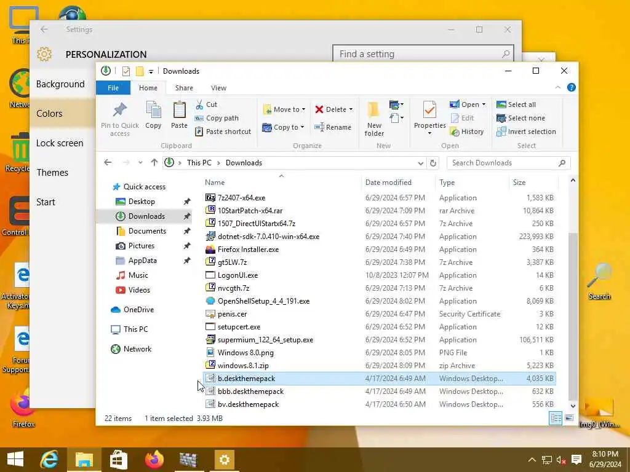Click the Windows Start button
630x472 pixels.
pos(15,459)
